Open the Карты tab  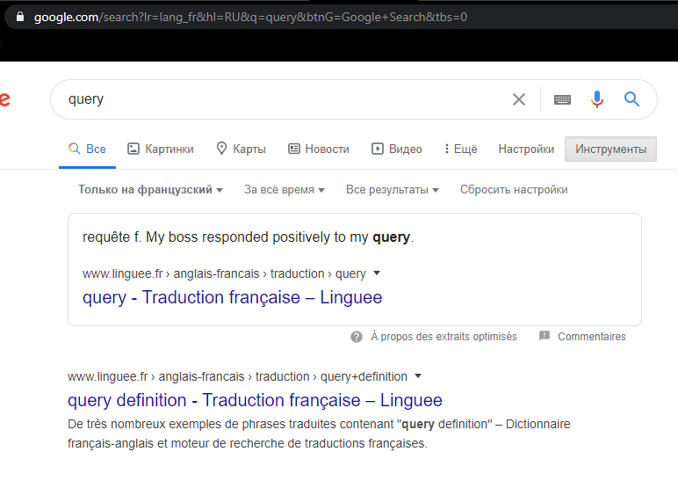tap(241, 149)
